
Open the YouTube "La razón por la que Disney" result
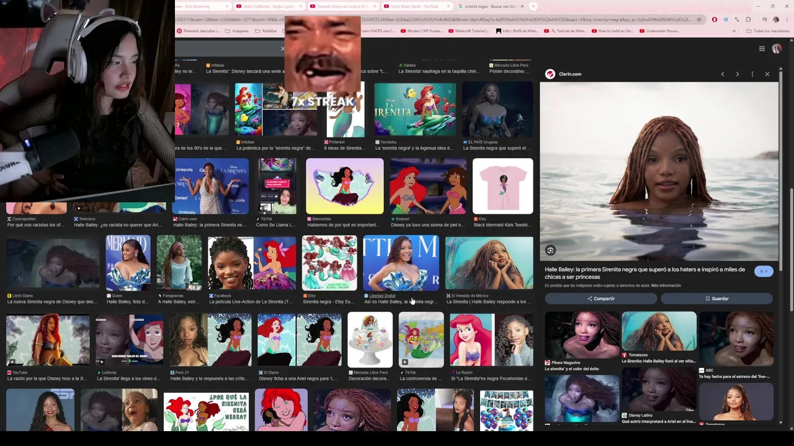tap(48, 339)
